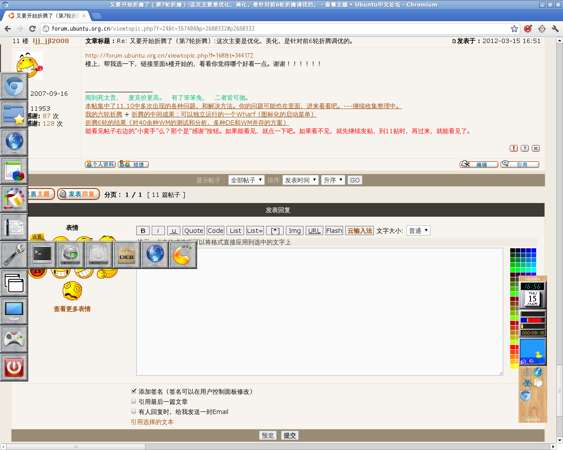Click the B bold BBCode button
The width and height of the screenshot is (563, 450).
click(143, 231)
